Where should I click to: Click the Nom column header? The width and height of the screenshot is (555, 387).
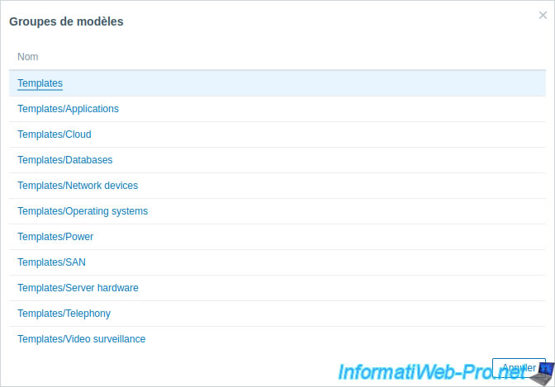pyautogui.click(x=28, y=57)
